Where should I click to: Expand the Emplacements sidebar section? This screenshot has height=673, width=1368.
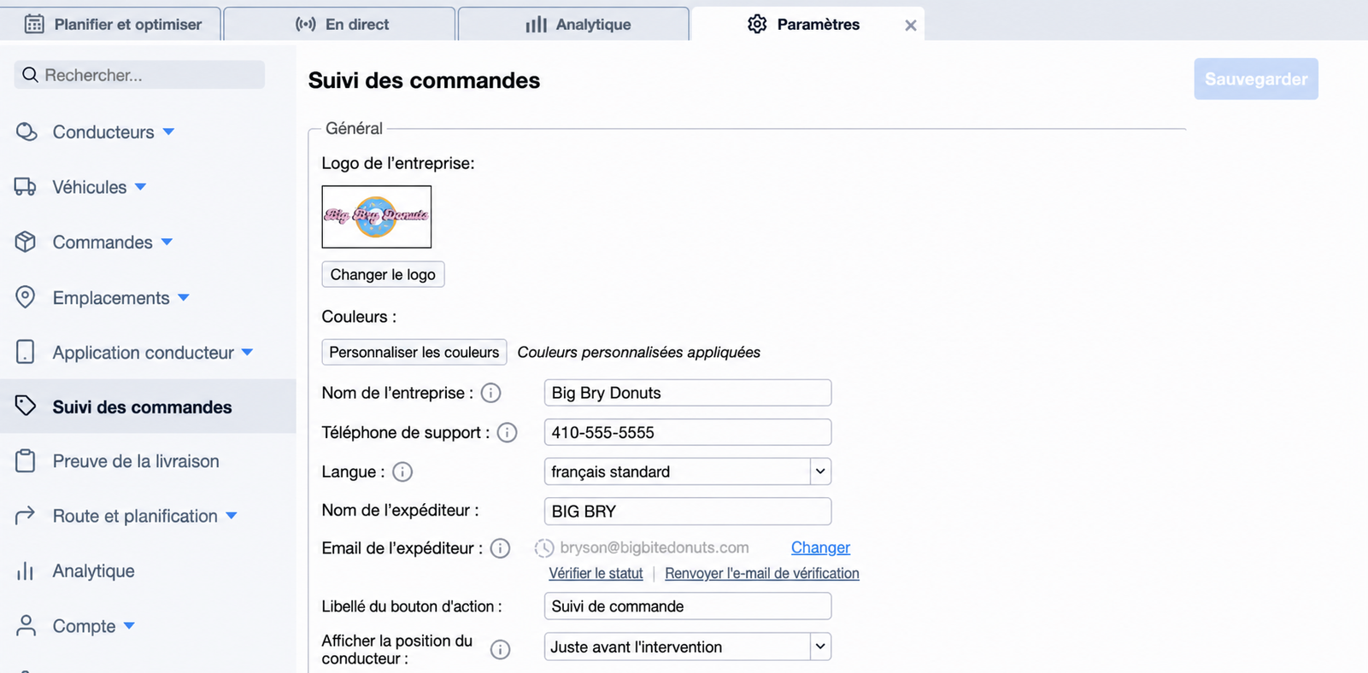click(184, 297)
